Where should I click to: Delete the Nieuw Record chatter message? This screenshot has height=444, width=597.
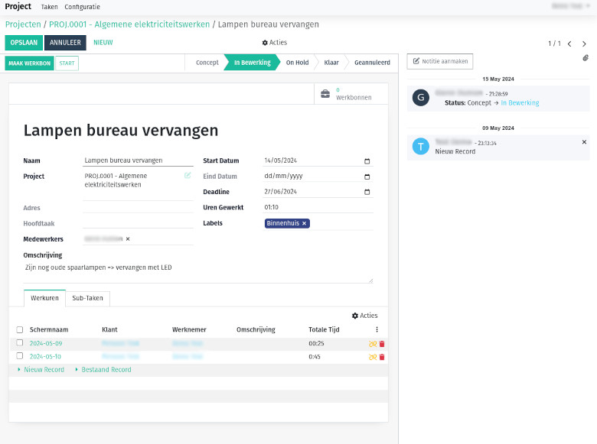pos(584,142)
